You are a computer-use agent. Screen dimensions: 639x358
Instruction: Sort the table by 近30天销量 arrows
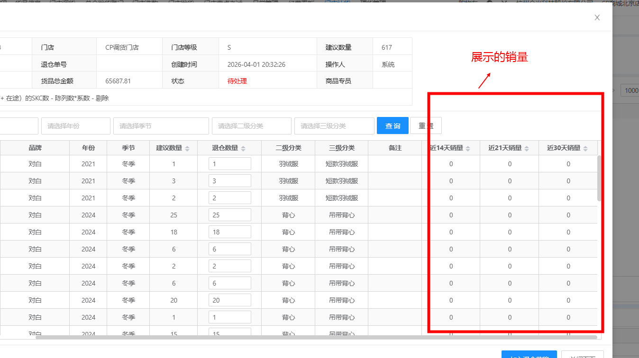(x=585, y=148)
